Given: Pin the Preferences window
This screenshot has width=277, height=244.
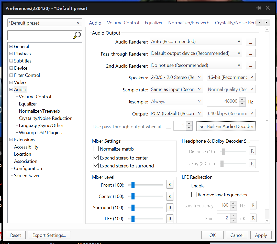Looking at the screenshot, I should click(259, 8).
